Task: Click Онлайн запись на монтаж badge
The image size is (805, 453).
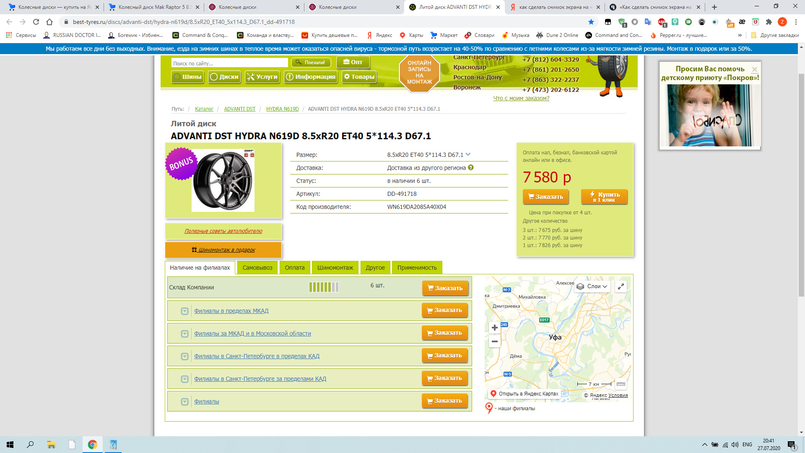Action: pos(419,72)
